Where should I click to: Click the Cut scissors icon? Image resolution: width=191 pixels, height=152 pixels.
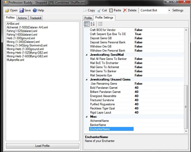coord(99,10)
